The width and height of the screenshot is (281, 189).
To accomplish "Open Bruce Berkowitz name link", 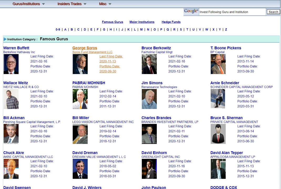I will (156, 48).
